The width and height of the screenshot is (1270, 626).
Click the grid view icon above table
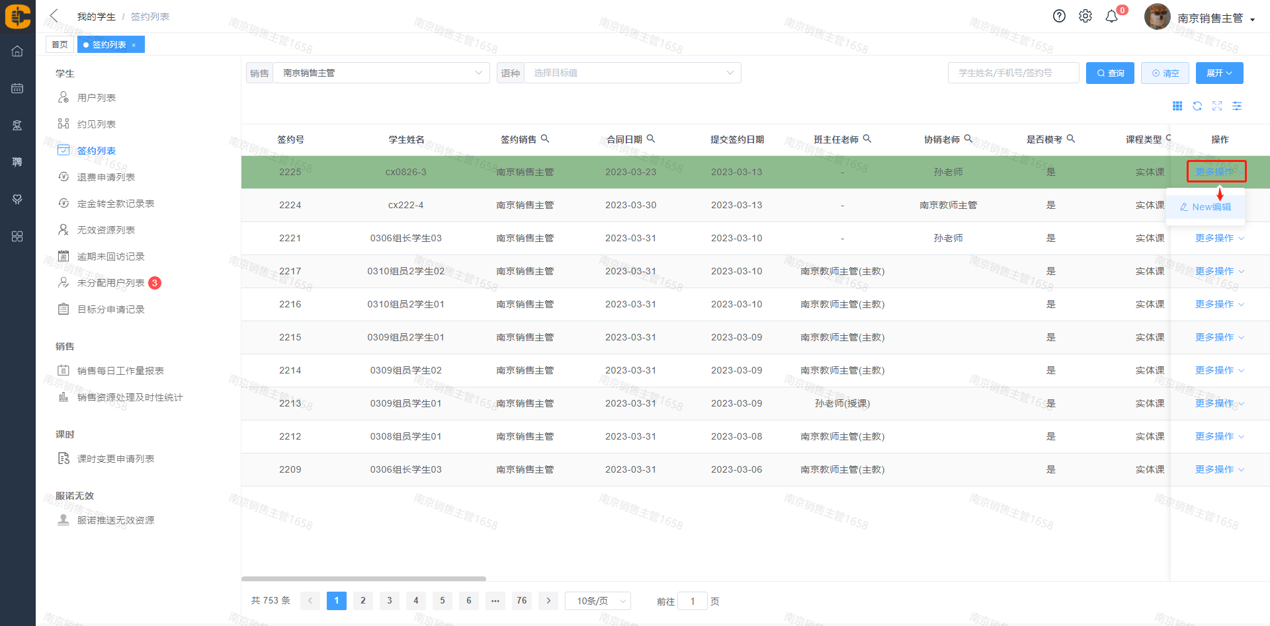point(1177,106)
